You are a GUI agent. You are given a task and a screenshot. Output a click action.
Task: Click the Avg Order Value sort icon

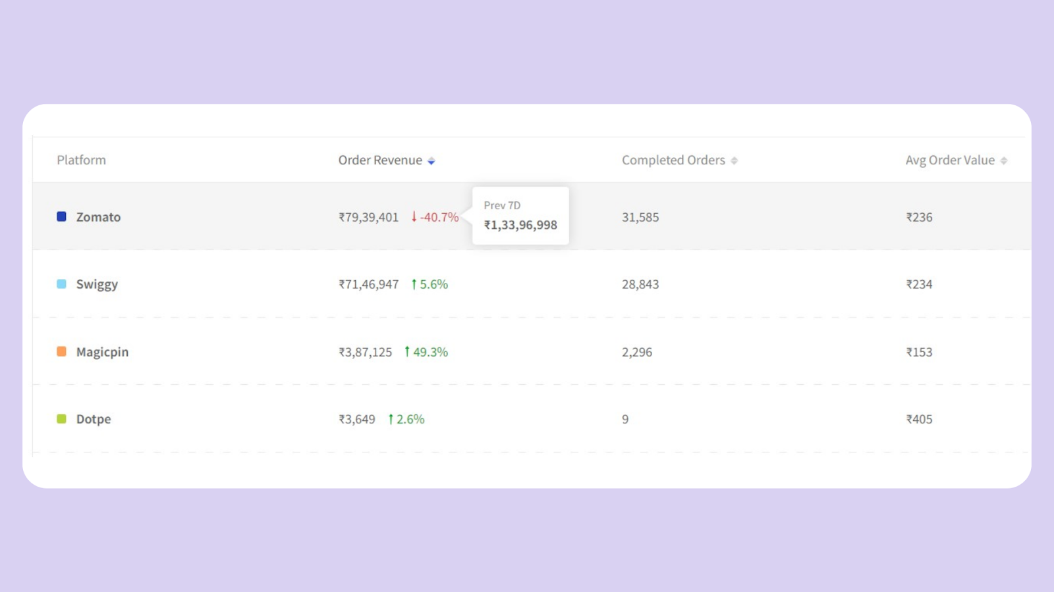pos(1004,160)
